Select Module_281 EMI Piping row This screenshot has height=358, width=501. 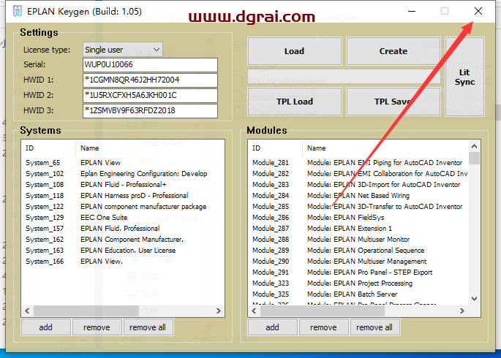(358, 163)
